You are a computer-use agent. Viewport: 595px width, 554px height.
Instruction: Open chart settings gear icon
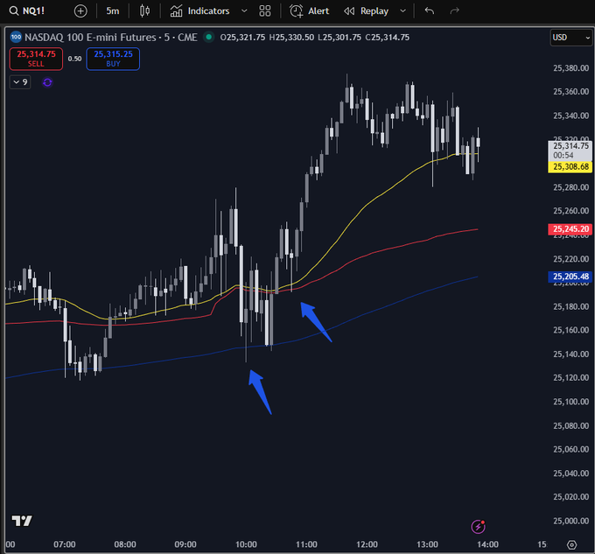click(x=571, y=545)
